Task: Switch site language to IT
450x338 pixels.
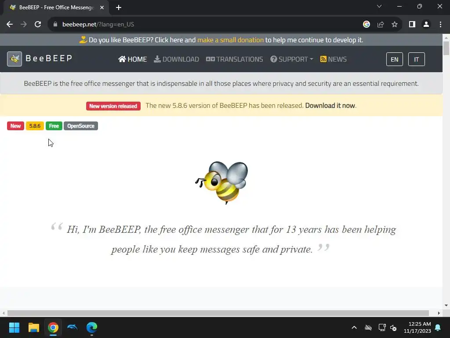Action: coord(416,59)
